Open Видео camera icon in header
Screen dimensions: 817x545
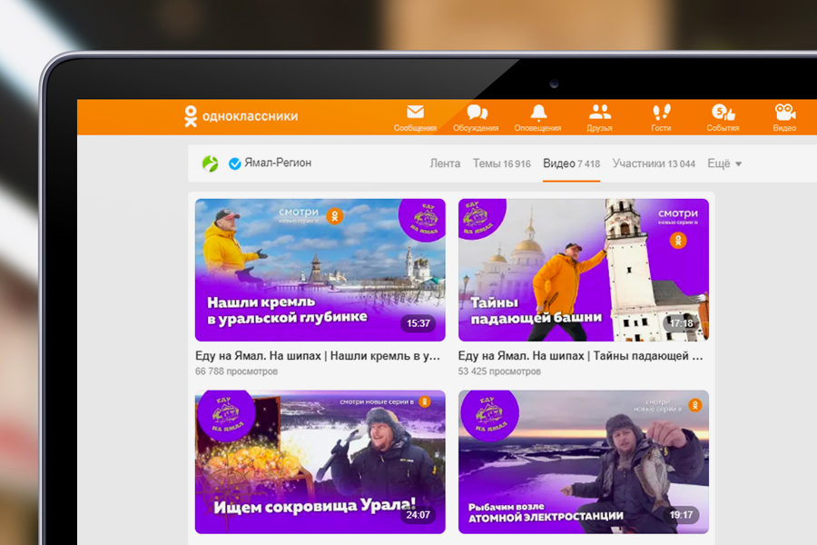pyautogui.click(x=784, y=112)
